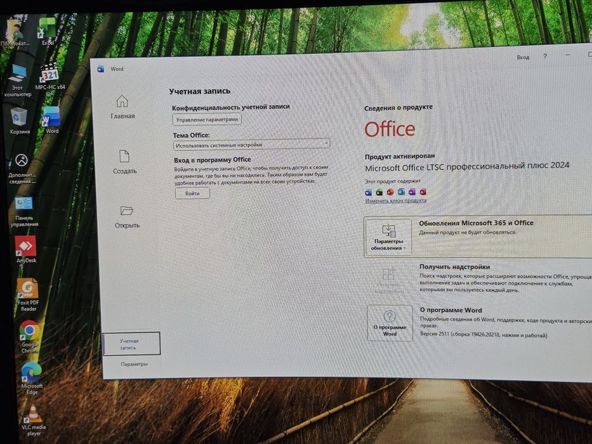This screenshot has height=444, width=592.
Task: Open the Открыть folder icon
Action: [126, 211]
